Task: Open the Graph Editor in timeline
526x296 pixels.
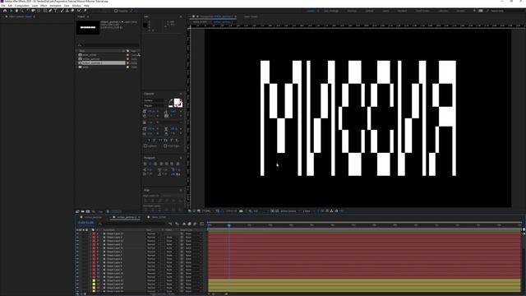Action: (x=201, y=224)
